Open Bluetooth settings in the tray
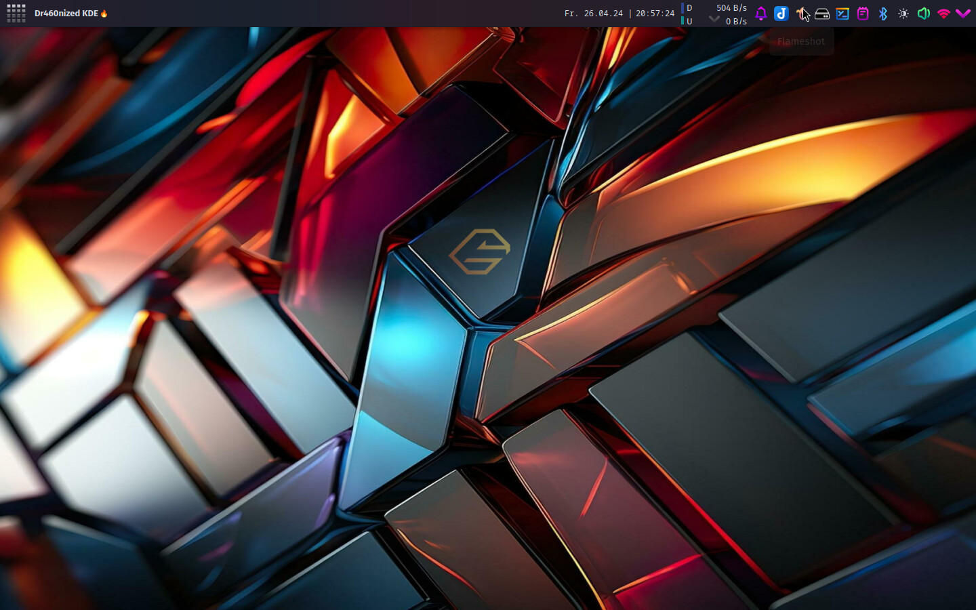976x610 pixels. 883,14
